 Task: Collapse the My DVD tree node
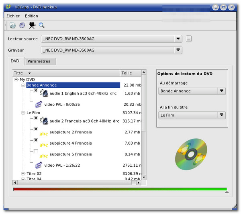click(16, 79)
